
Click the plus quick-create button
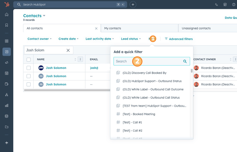(x=133, y=4)
